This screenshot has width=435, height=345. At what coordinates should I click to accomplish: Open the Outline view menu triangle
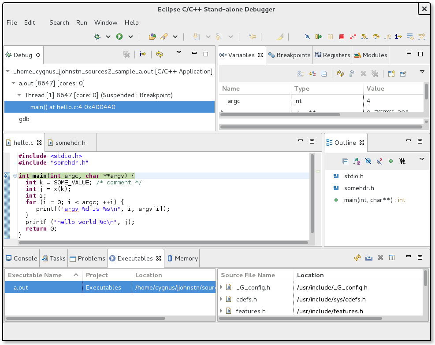(422, 159)
